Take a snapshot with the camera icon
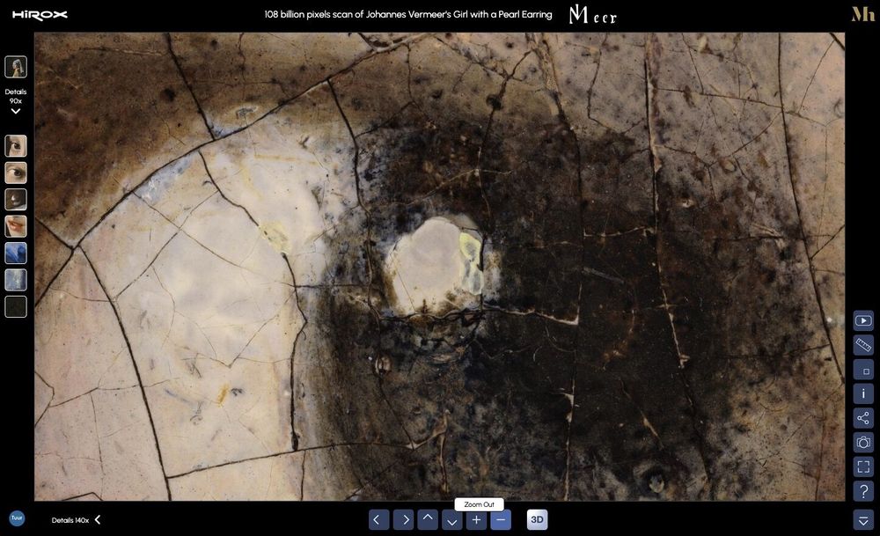 [x=863, y=443]
